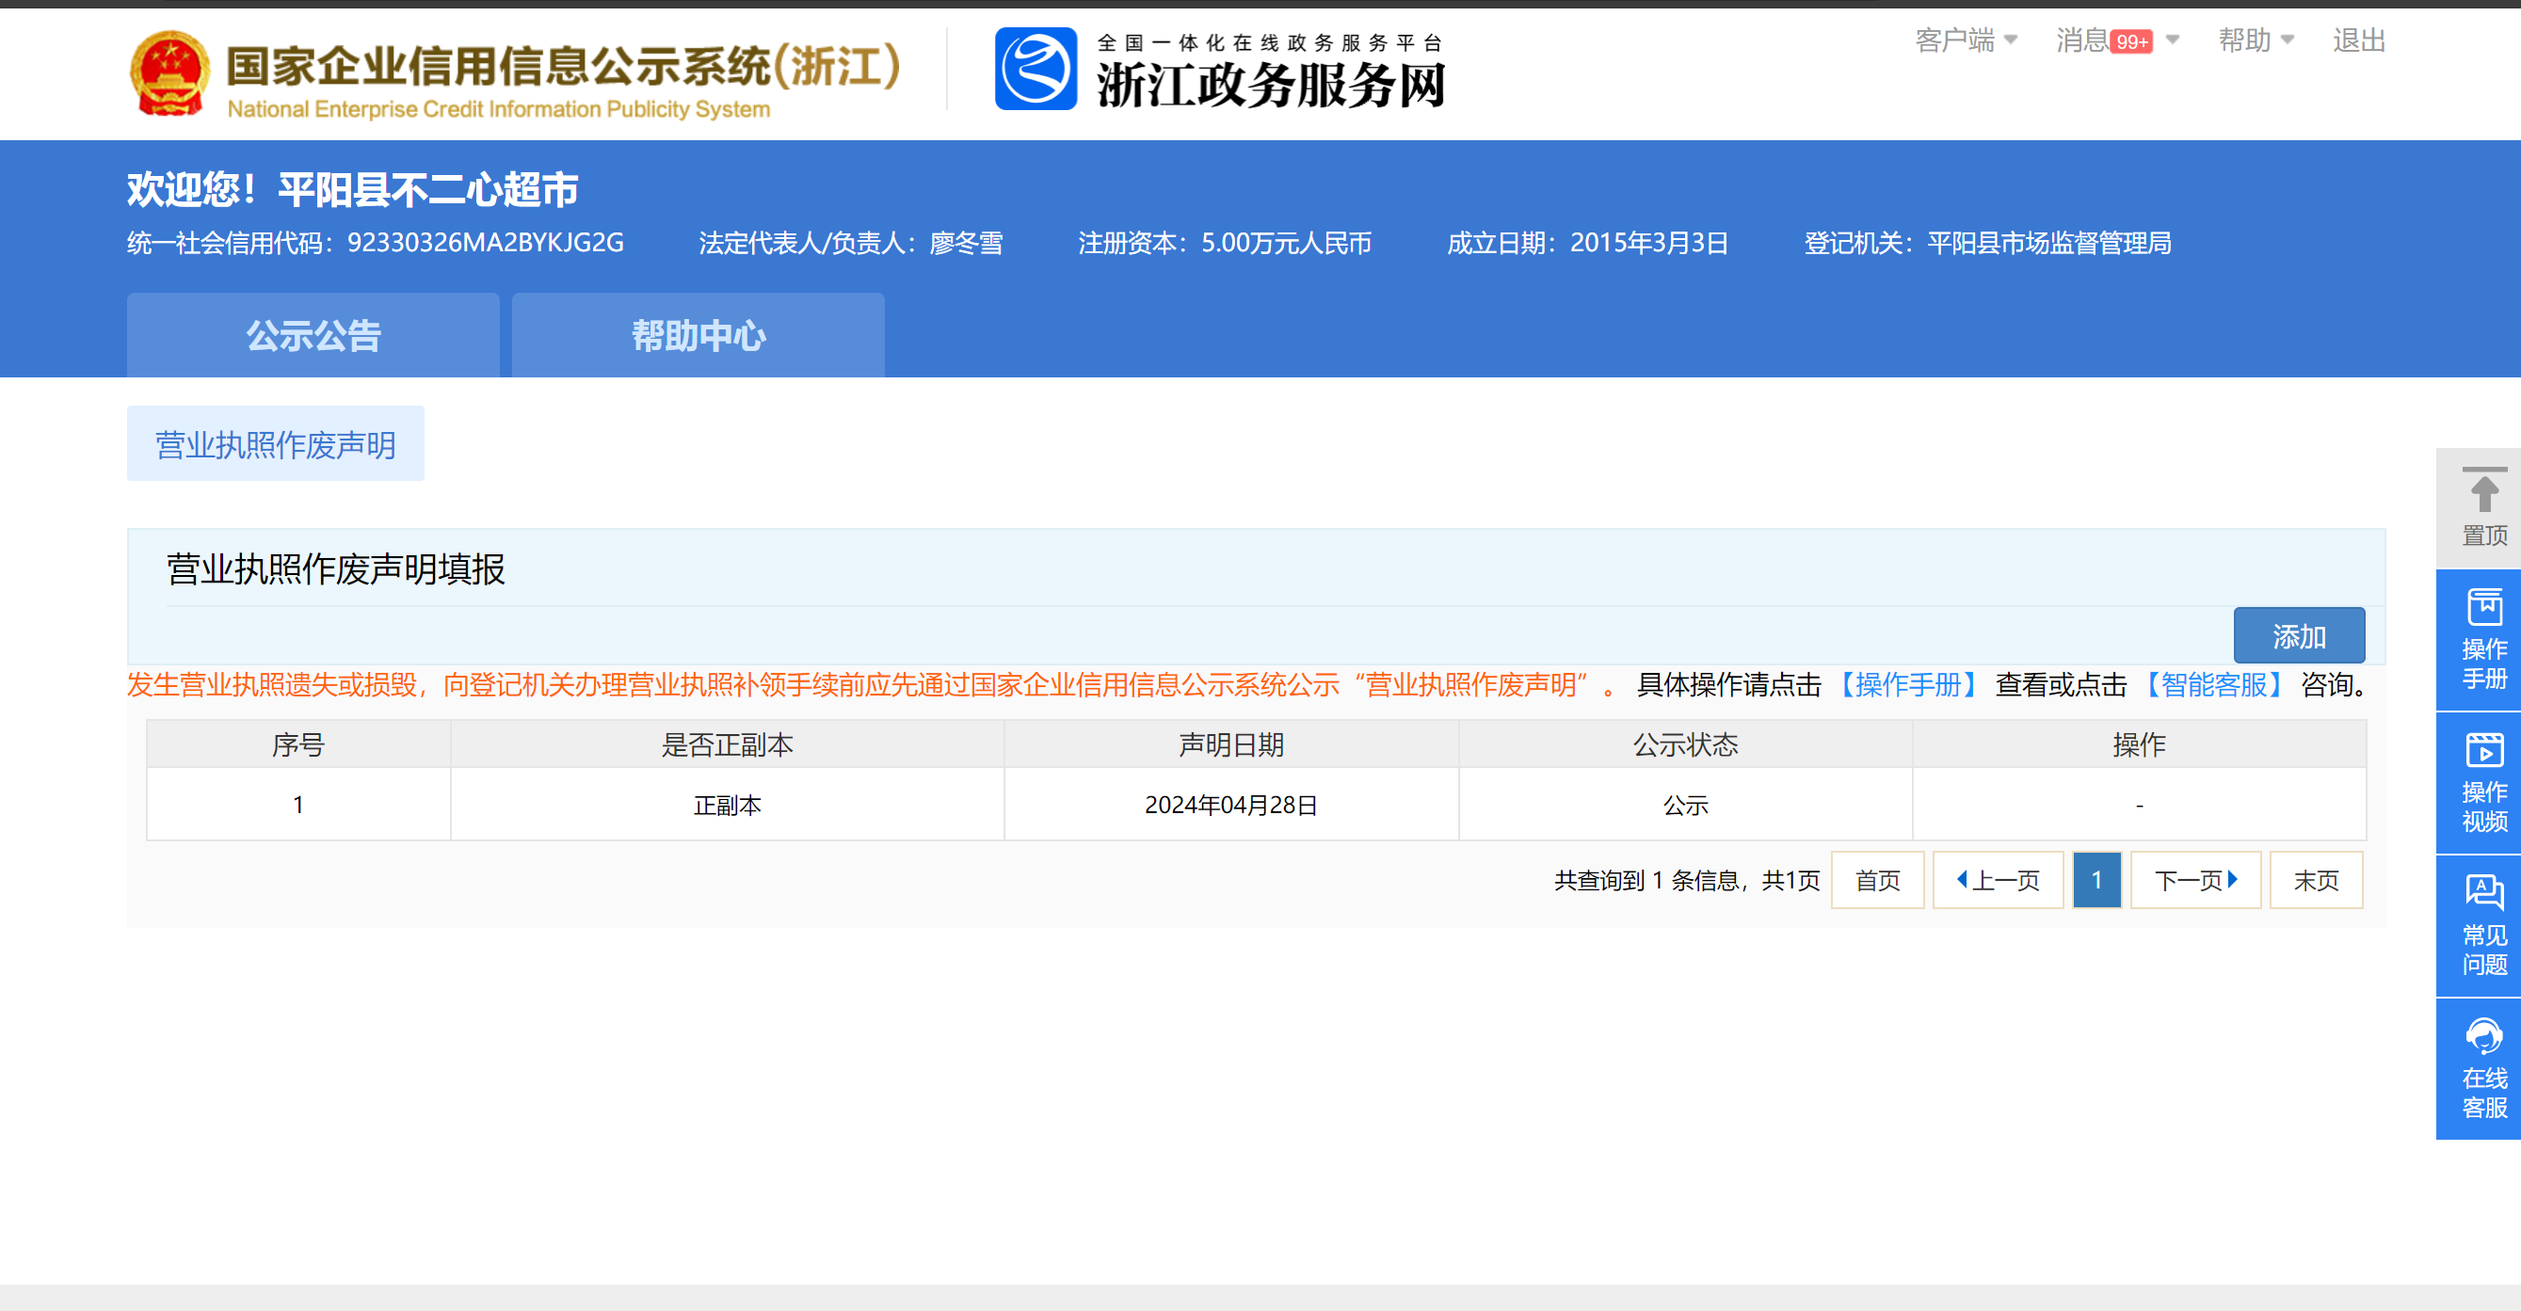Switch to the 公示公告 tab
Screen dimensions: 2521x1311
click(313, 336)
